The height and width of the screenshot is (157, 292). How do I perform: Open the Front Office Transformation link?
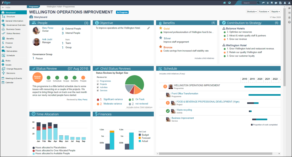(185, 94)
